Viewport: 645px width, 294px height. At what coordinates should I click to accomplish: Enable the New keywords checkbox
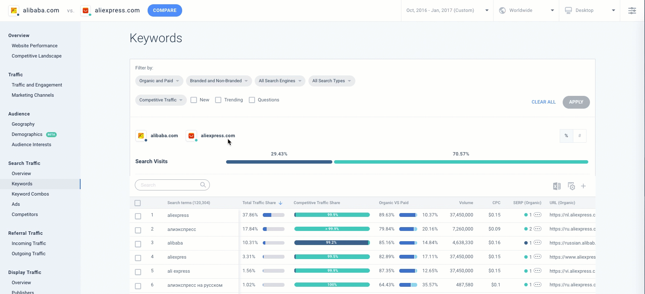[x=194, y=100]
